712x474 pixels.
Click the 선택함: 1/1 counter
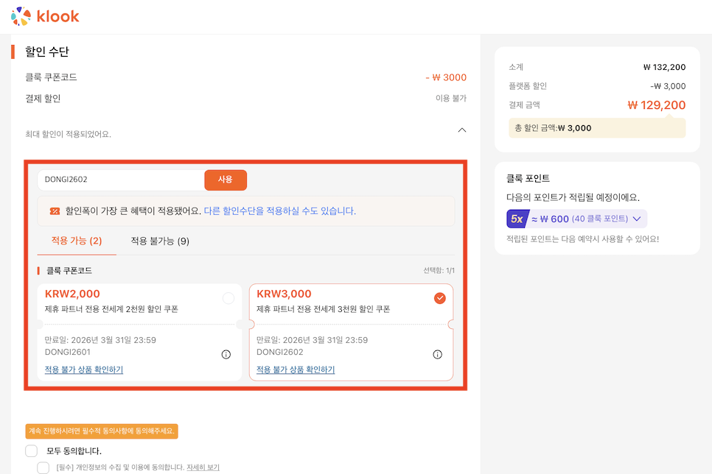click(439, 270)
